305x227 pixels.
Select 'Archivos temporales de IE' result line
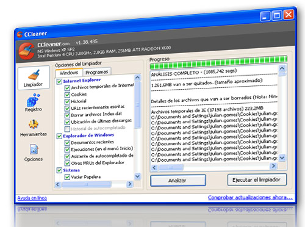tap(207, 110)
